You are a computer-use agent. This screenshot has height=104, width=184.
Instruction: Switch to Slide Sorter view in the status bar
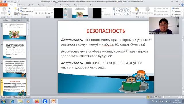tap(151, 97)
